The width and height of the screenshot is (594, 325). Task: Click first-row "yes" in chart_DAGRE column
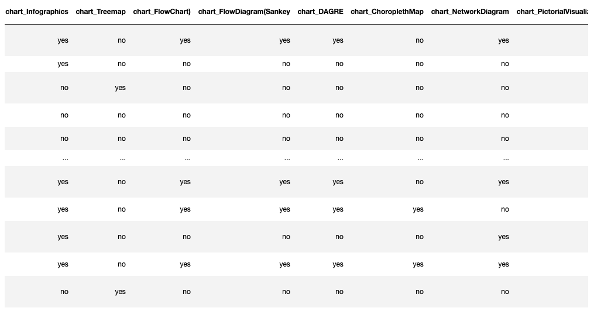point(338,40)
